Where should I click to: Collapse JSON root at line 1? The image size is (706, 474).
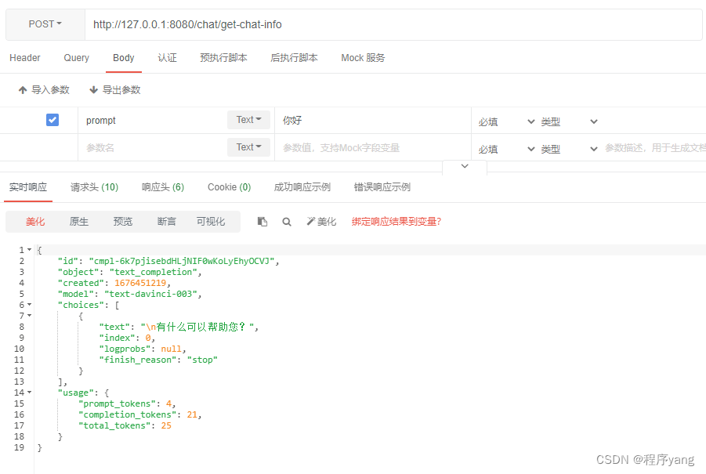(29, 249)
